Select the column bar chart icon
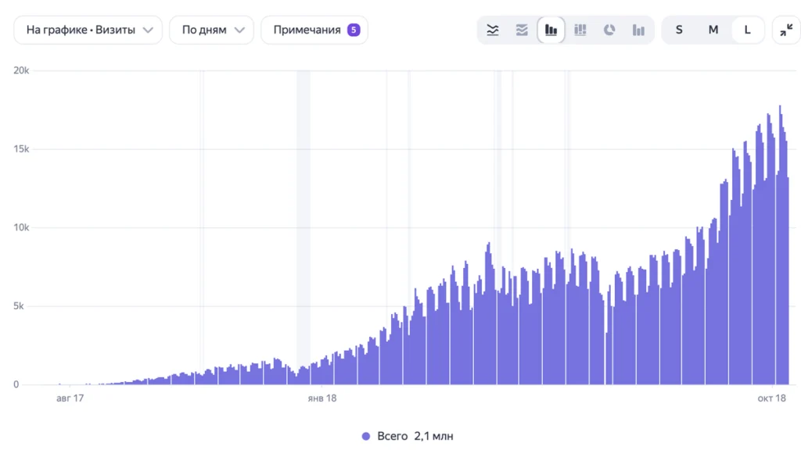The image size is (801, 450). (x=551, y=30)
